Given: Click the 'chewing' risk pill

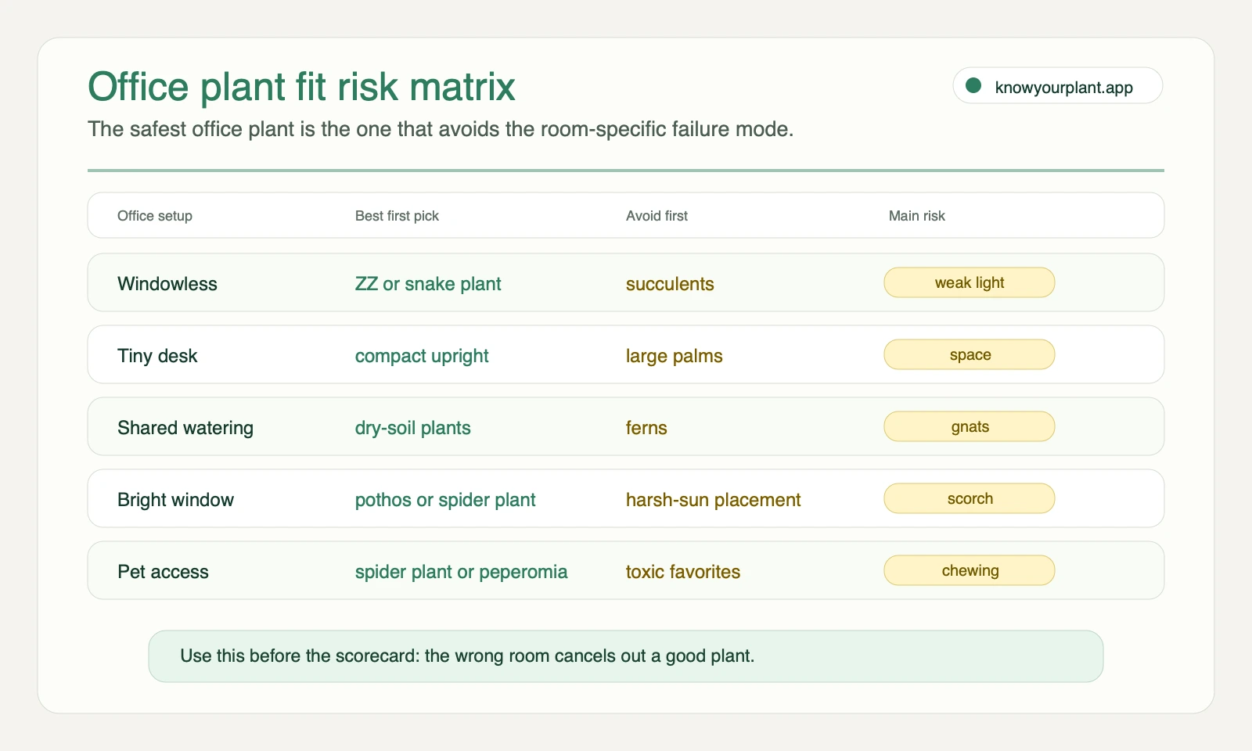Looking at the screenshot, I should tap(970, 570).
